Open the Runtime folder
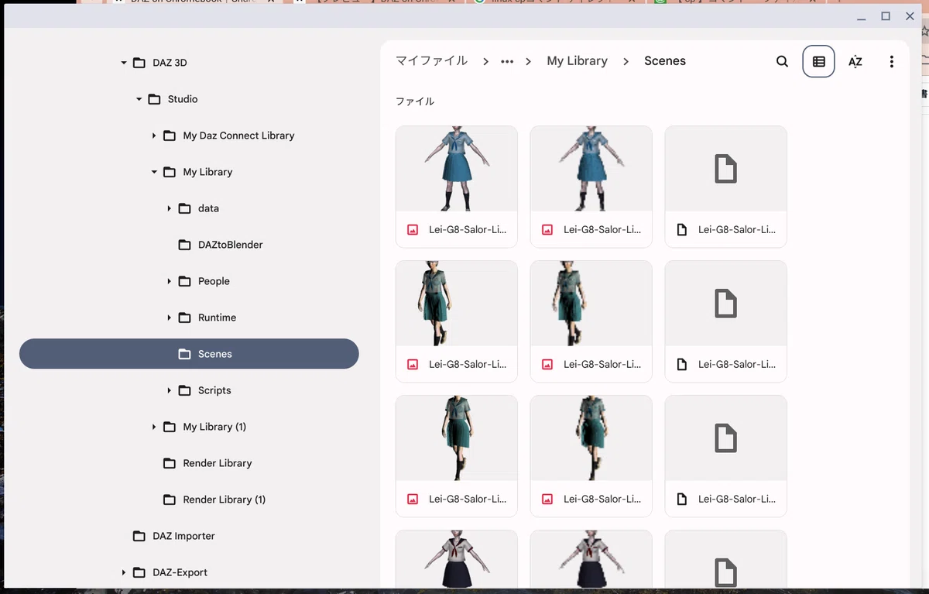Viewport: 929px width, 594px height. coord(189,318)
